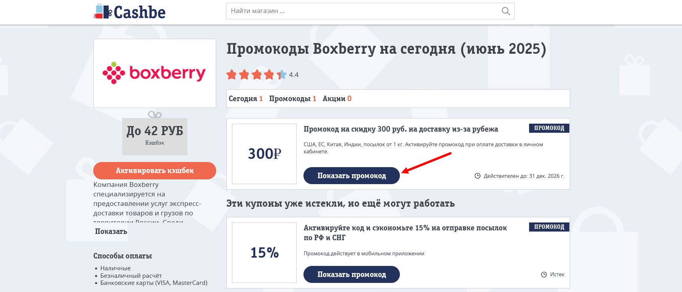Click the Cashbe logo
Viewport: 682px width, 292px height.
coord(130,12)
